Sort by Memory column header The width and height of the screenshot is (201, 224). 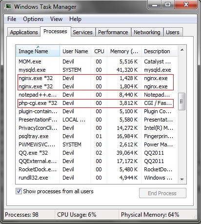click(124, 51)
